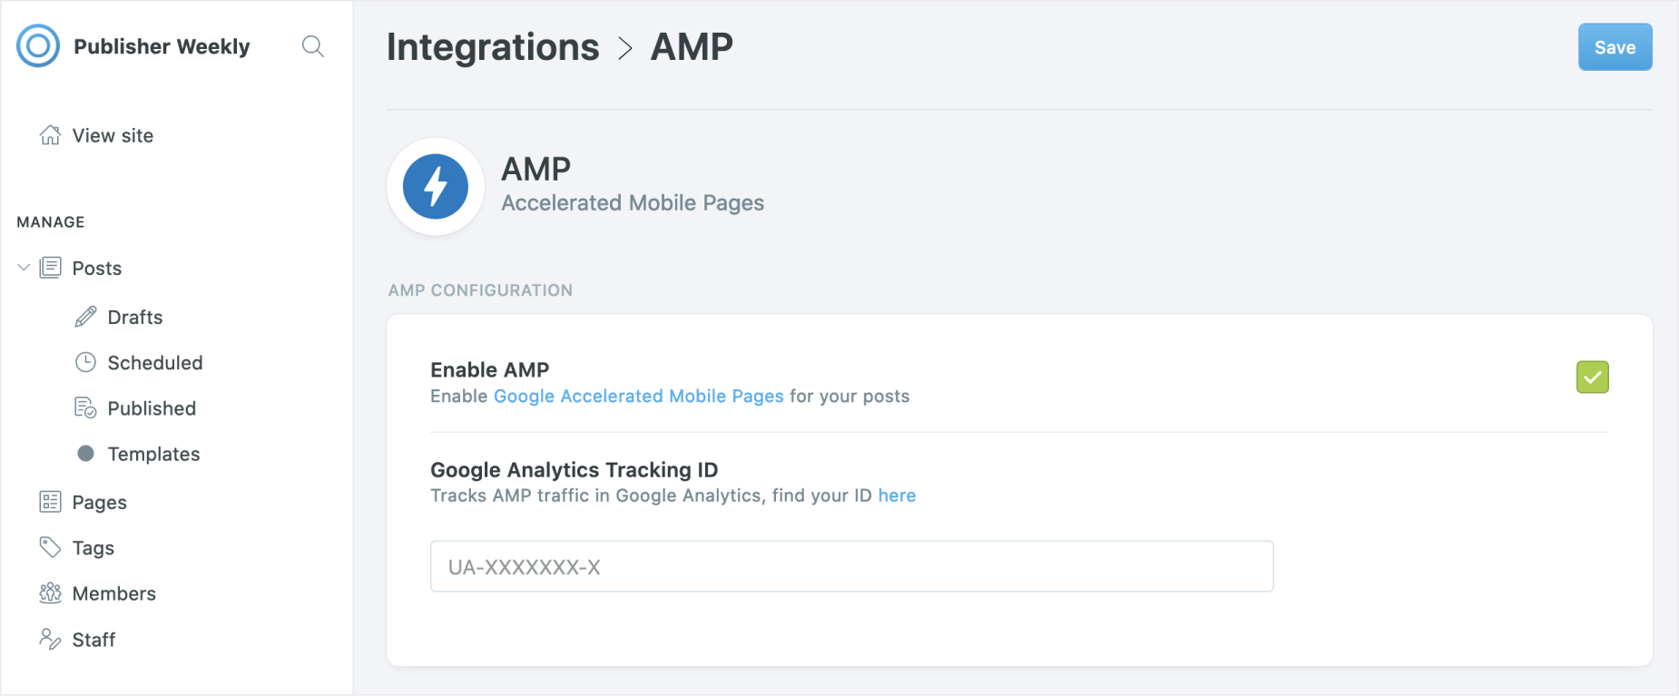
Task: Click the Drafts pencil icon
Action: pos(85,317)
